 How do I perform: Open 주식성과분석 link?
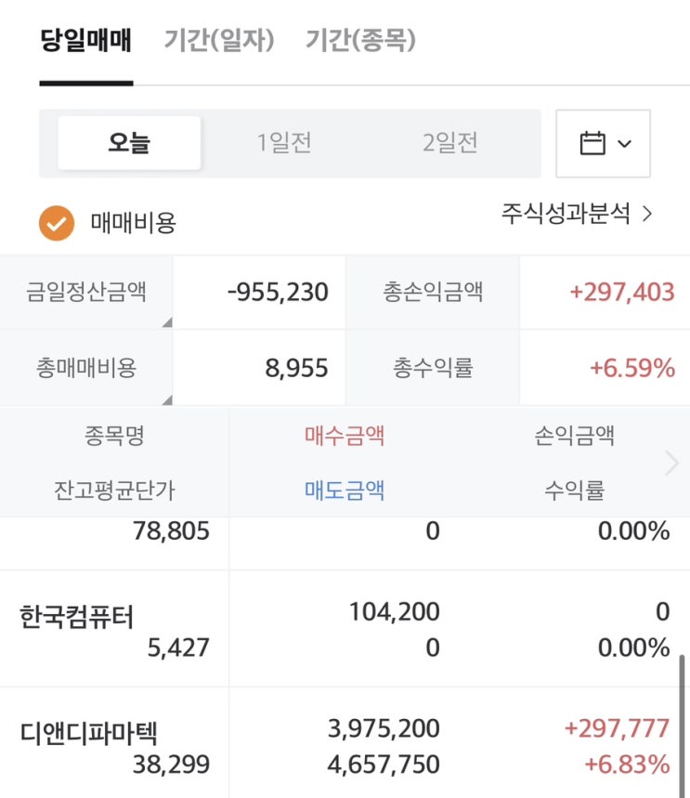577,215
